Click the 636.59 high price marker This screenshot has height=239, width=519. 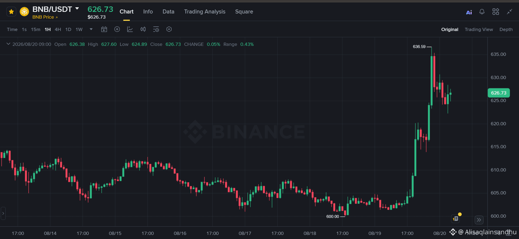click(419, 47)
